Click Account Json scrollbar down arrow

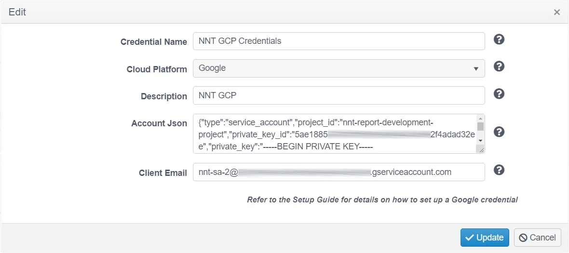point(480,140)
